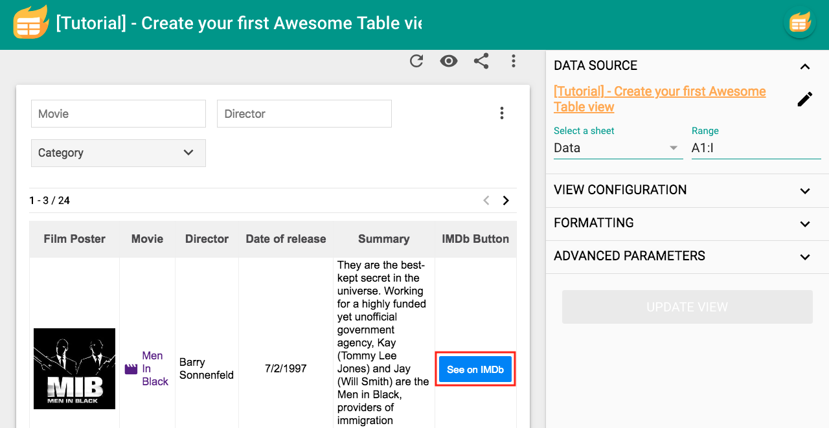Image resolution: width=829 pixels, height=428 pixels.
Task: Go to the next page arrow
Action: pyautogui.click(x=506, y=201)
